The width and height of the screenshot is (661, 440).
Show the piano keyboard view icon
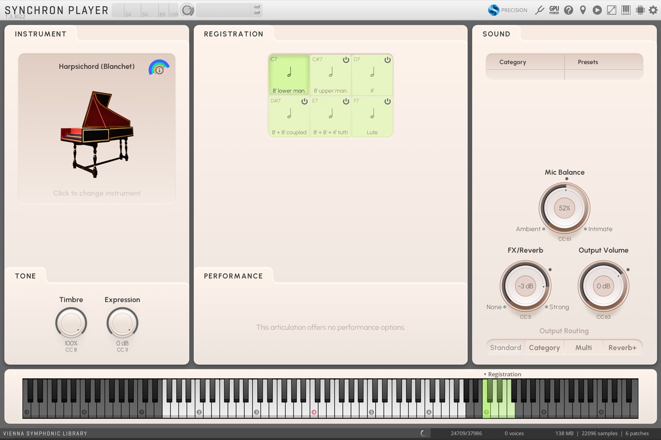coord(625,10)
